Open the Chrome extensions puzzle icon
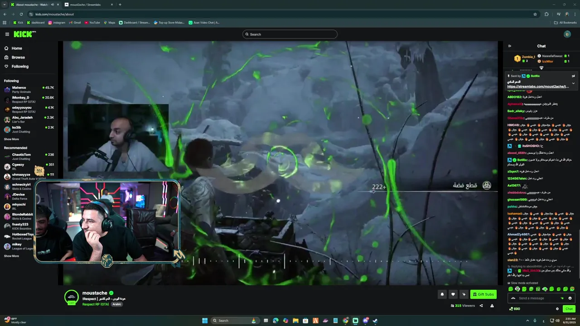The image size is (580, 326). tap(546, 14)
